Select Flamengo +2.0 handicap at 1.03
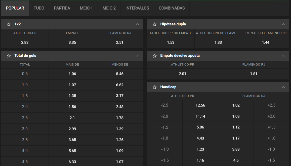Screen dimensions: 291x166 236,116
